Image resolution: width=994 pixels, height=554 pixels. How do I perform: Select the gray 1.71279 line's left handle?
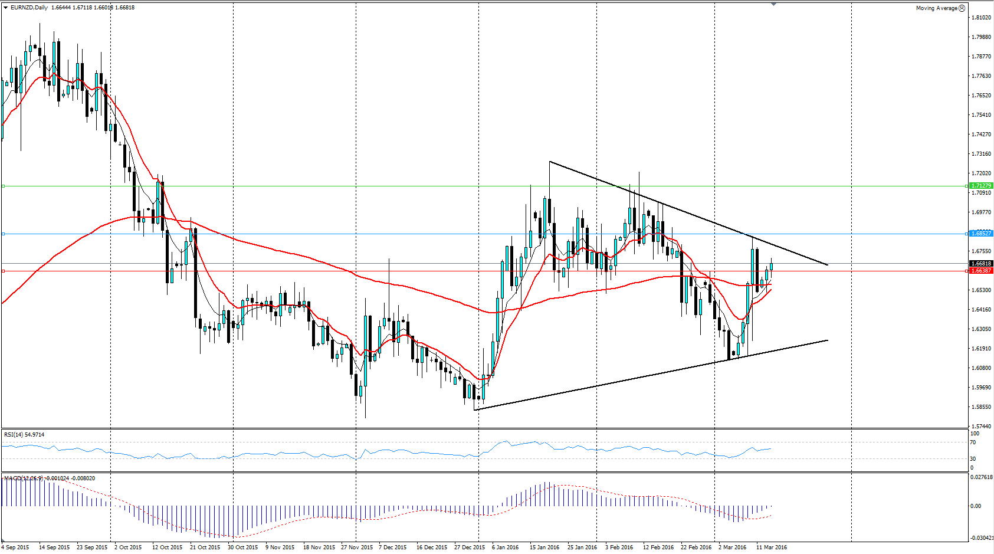4,186
